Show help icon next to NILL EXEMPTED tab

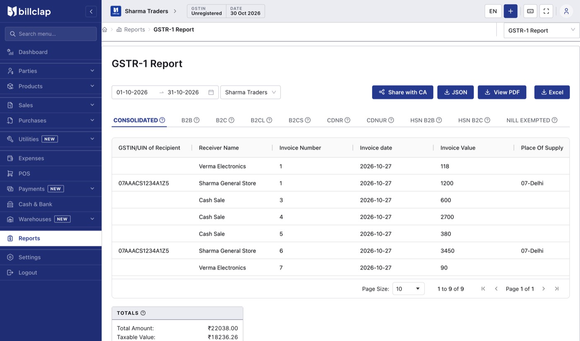[x=555, y=120]
